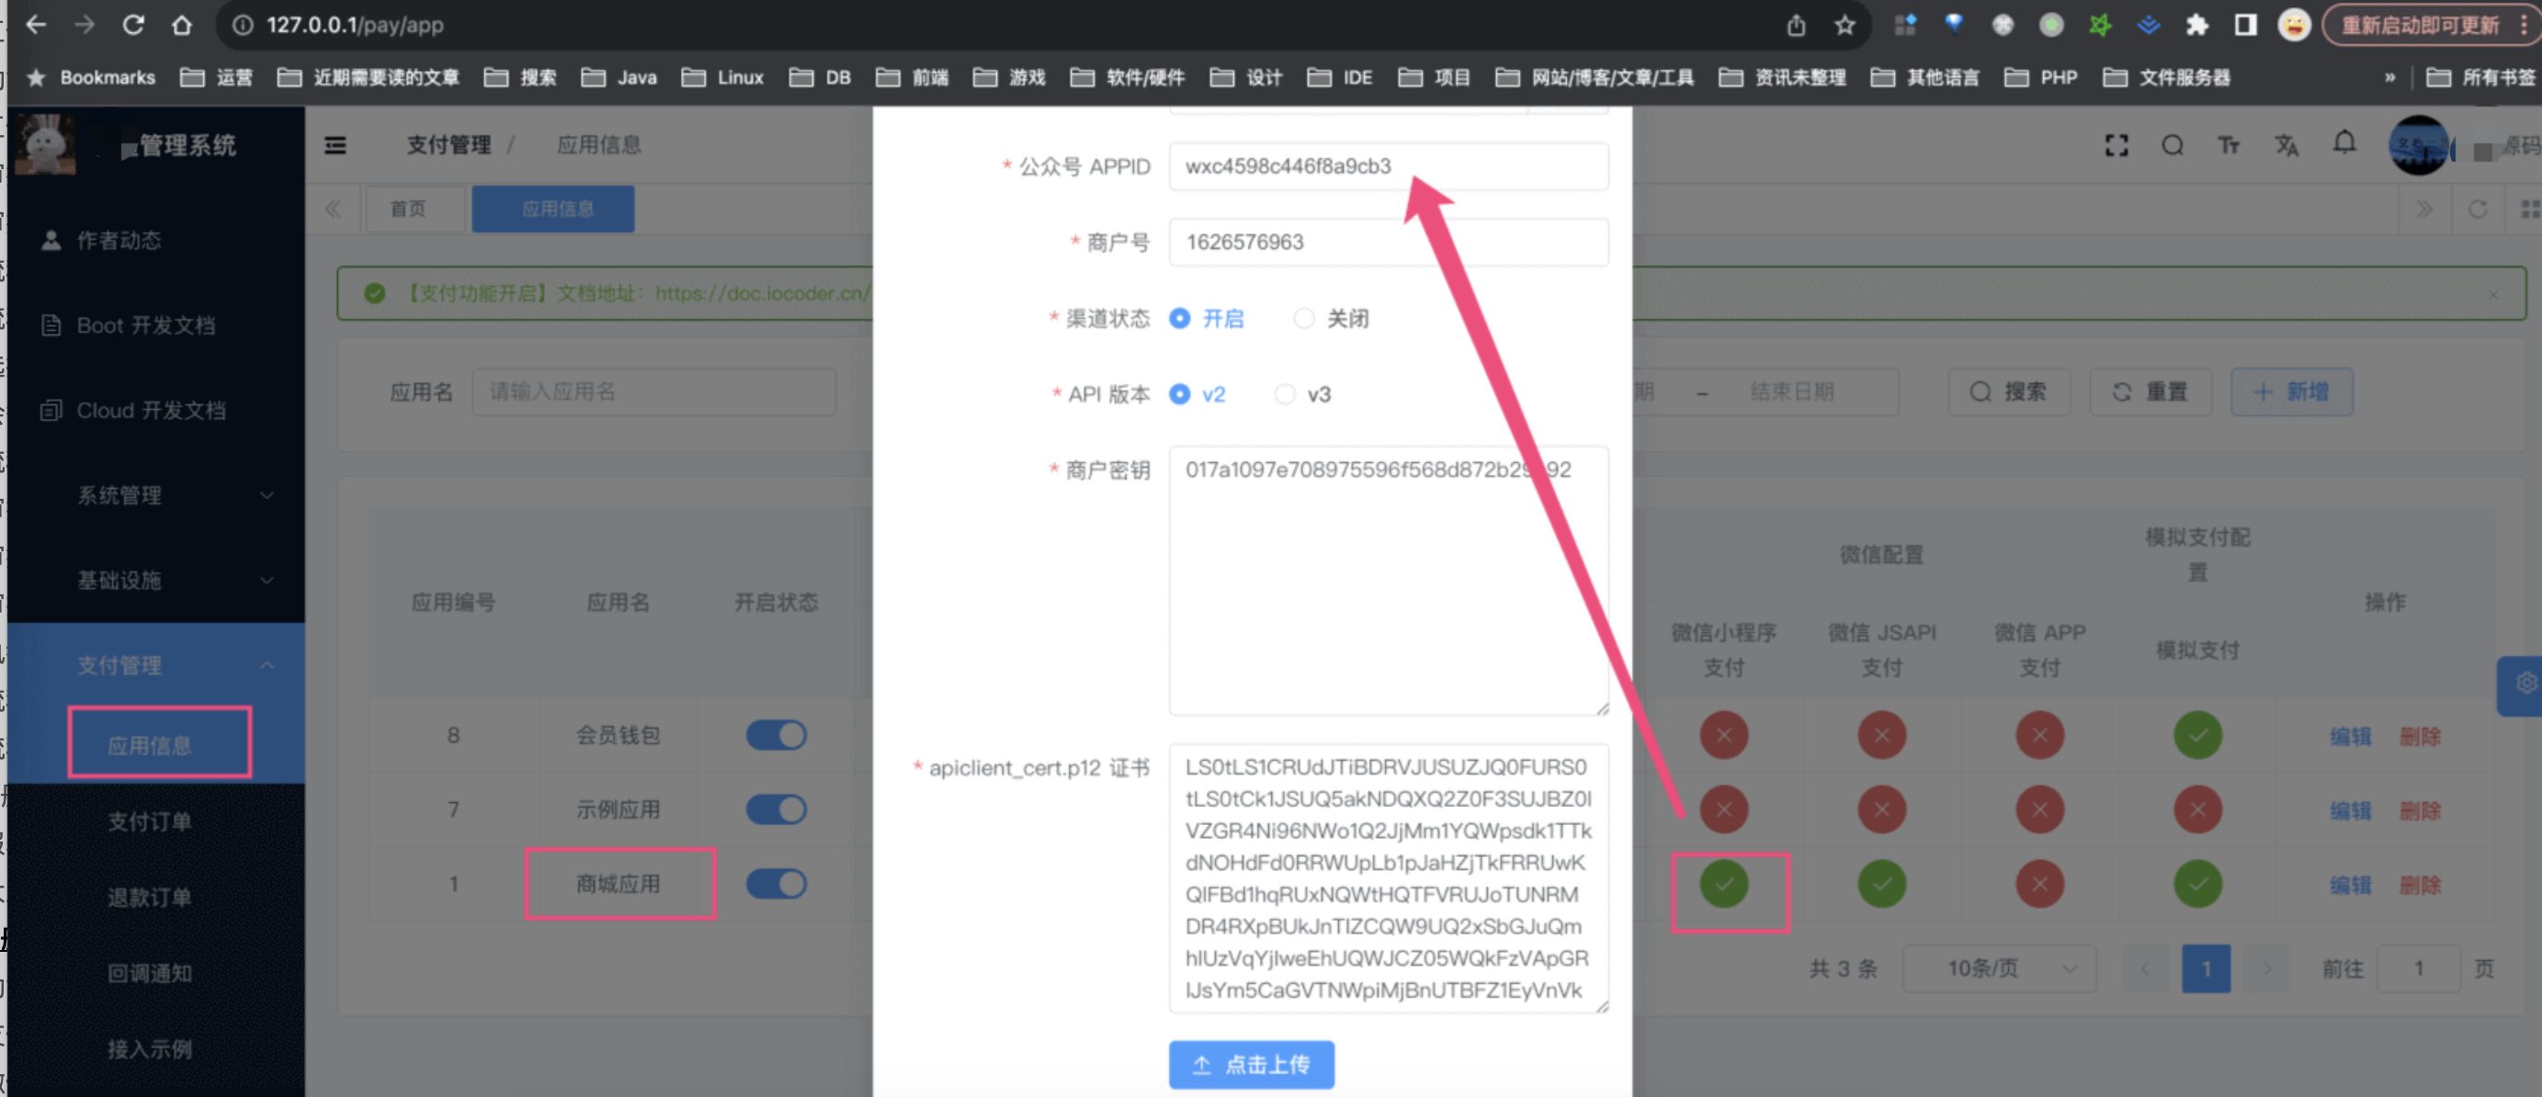The height and width of the screenshot is (1097, 2542).
Task: Click the 新增 button
Action: coord(2291,391)
